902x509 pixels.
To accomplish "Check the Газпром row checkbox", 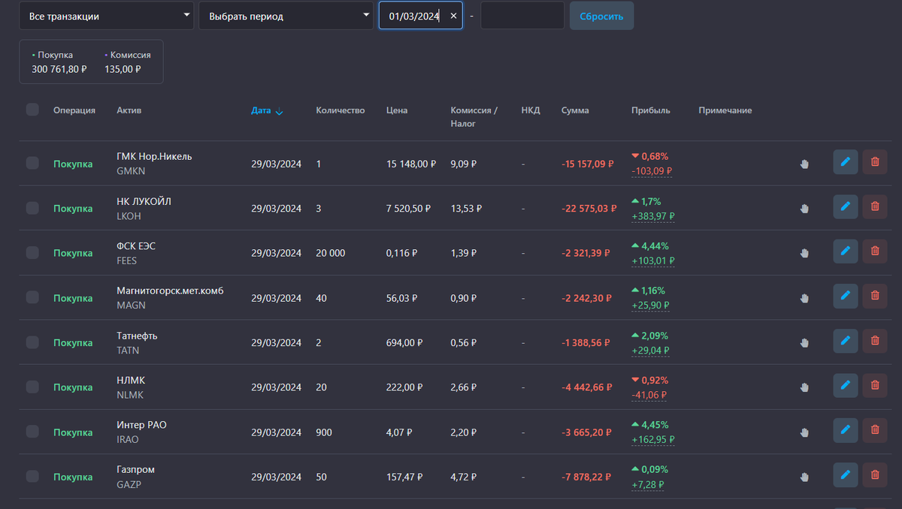I will 32,476.
